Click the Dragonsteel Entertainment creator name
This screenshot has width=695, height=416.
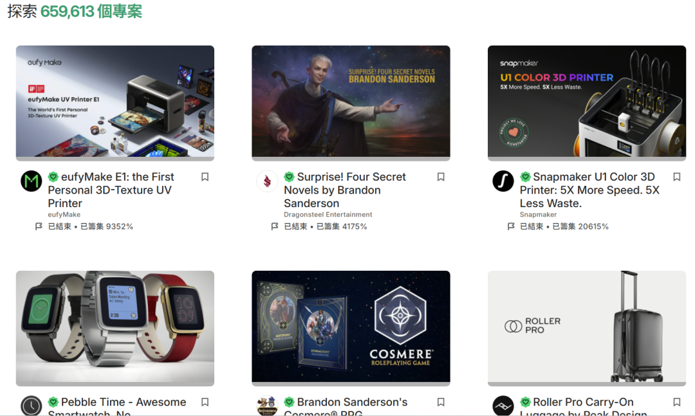(328, 214)
